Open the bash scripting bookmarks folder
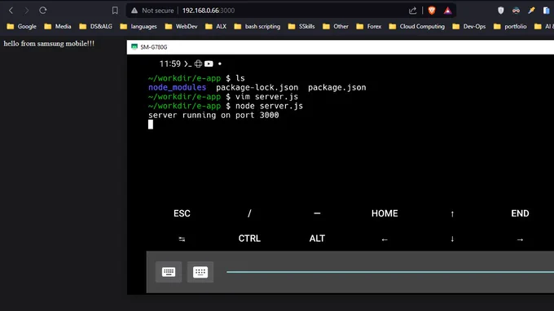554x311 pixels. (257, 27)
